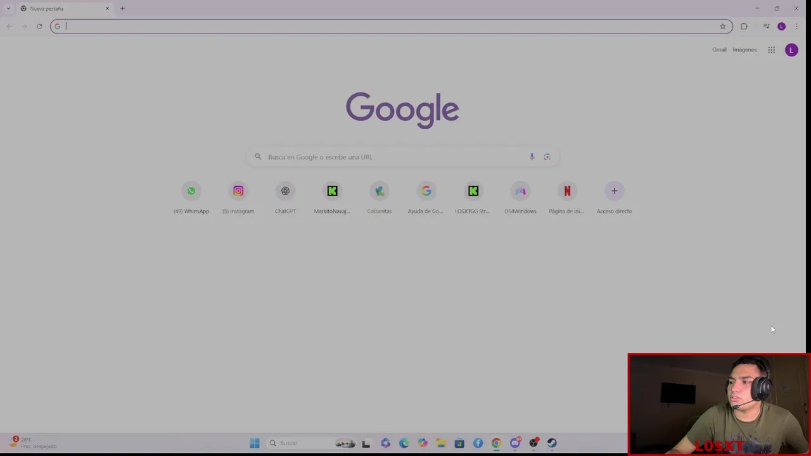This screenshot has height=456, width=811.
Task: Open the ChatGPT shortcut tile
Action: pyautogui.click(x=285, y=198)
